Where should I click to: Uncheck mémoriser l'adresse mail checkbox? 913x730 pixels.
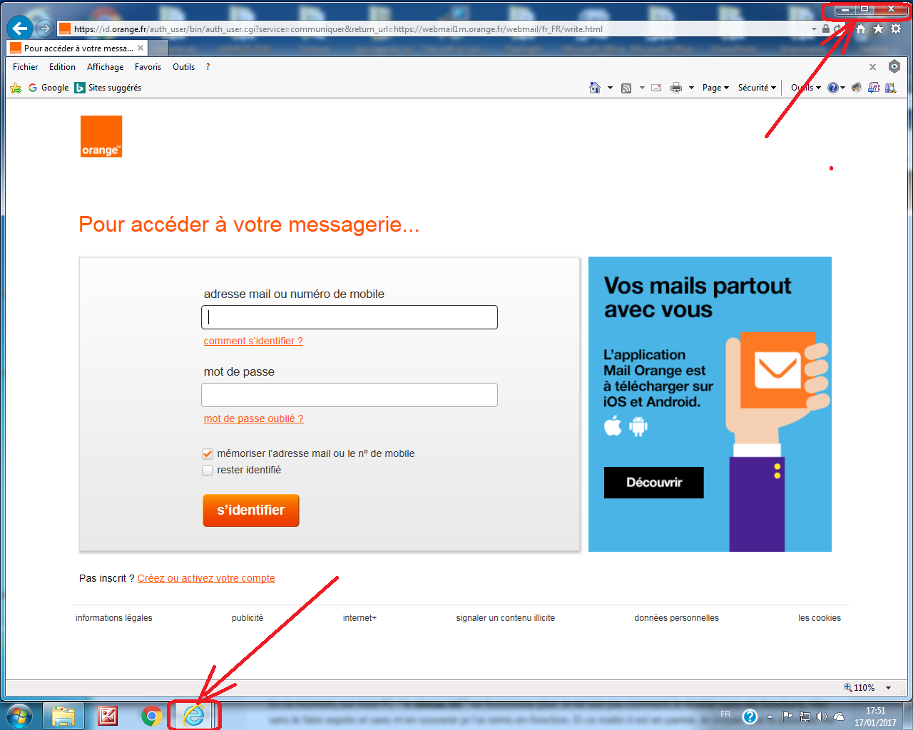[208, 453]
